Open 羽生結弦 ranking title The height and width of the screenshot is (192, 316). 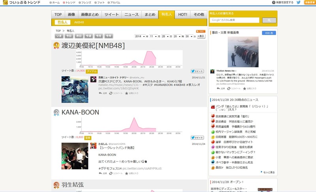tap(73, 185)
